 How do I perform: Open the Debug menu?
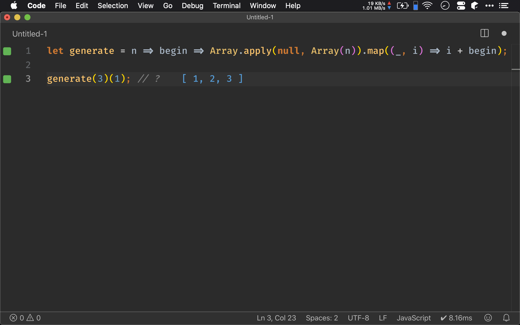pyautogui.click(x=192, y=6)
